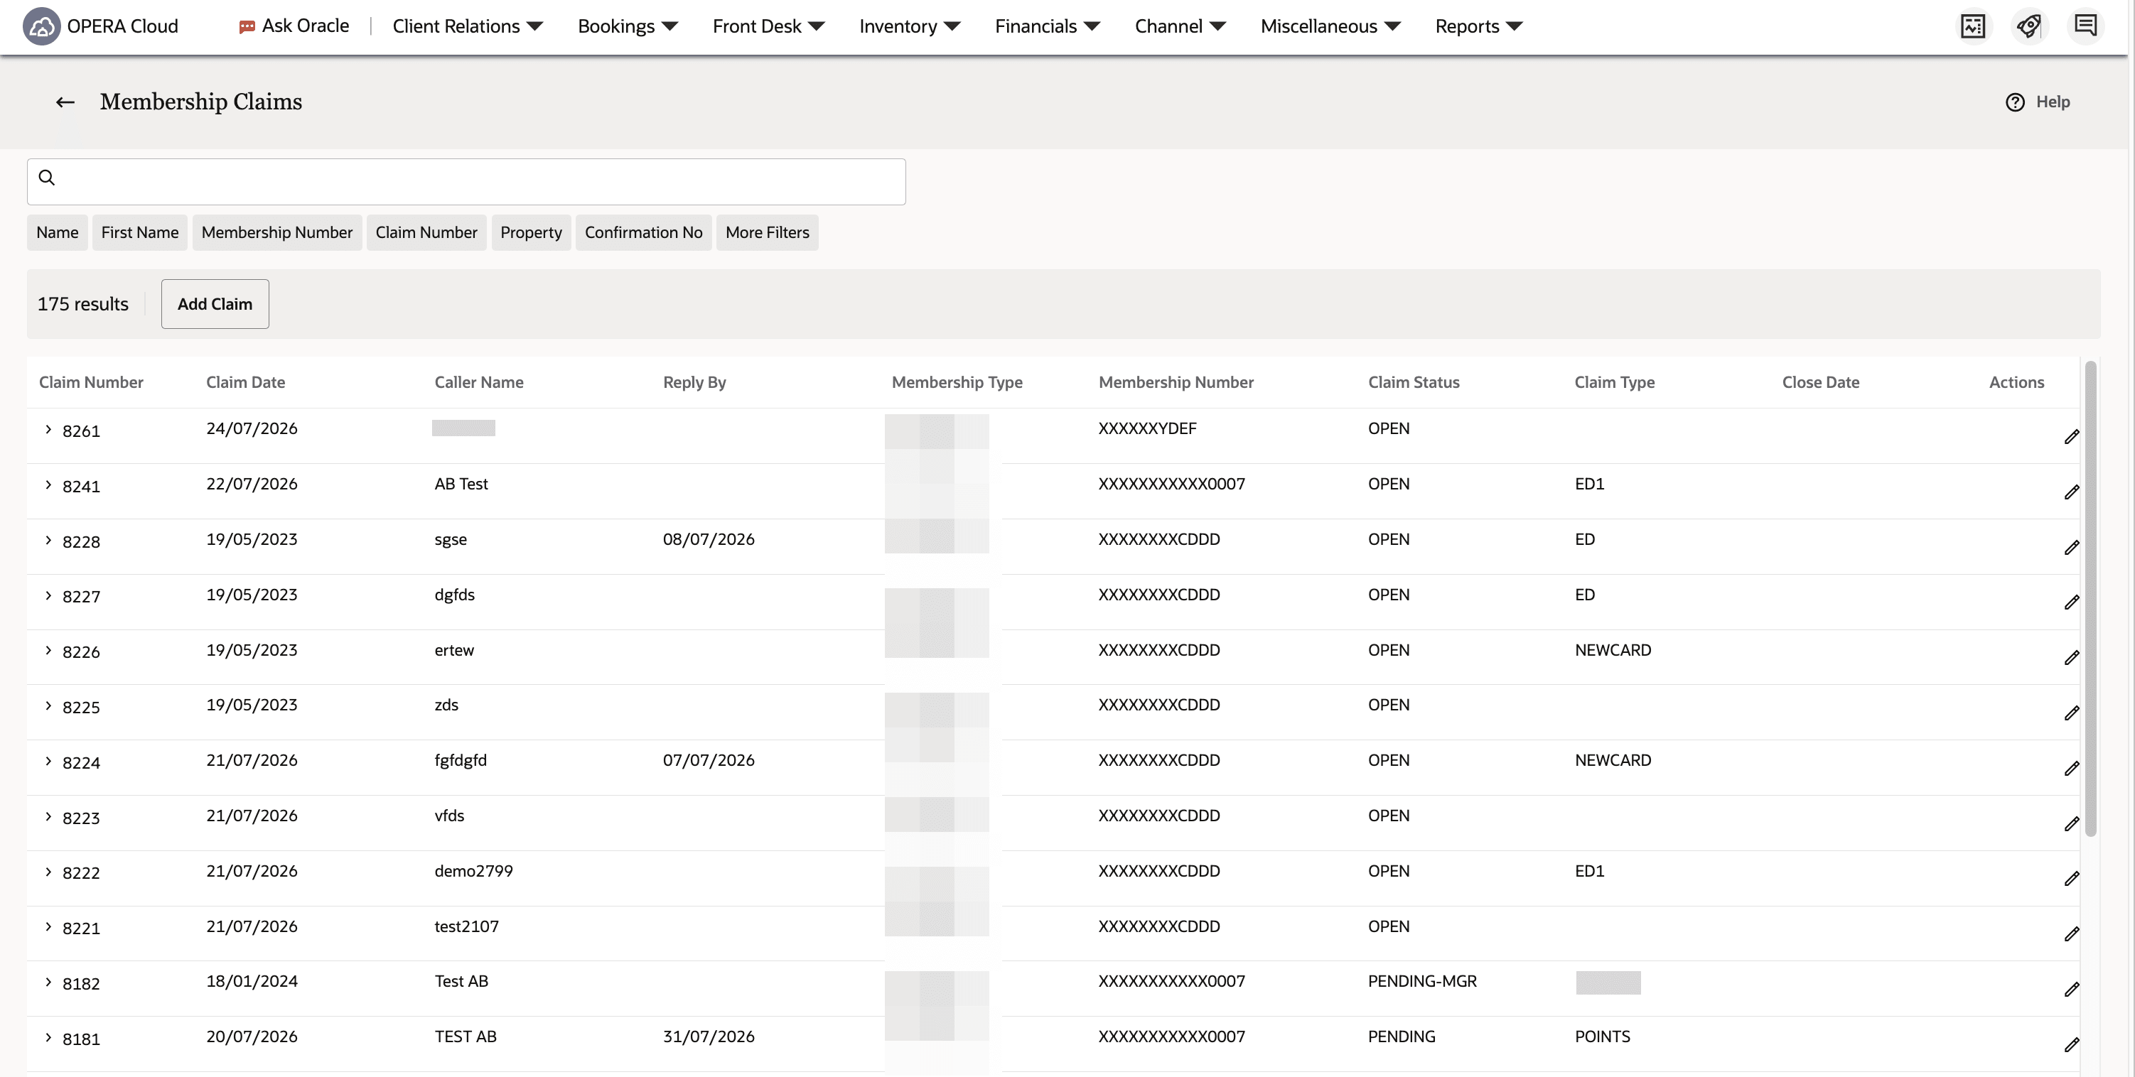Image resolution: width=2135 pixels, height=1077 pixels.
Task: Expand claim row 8221
Action: (48, 927)
